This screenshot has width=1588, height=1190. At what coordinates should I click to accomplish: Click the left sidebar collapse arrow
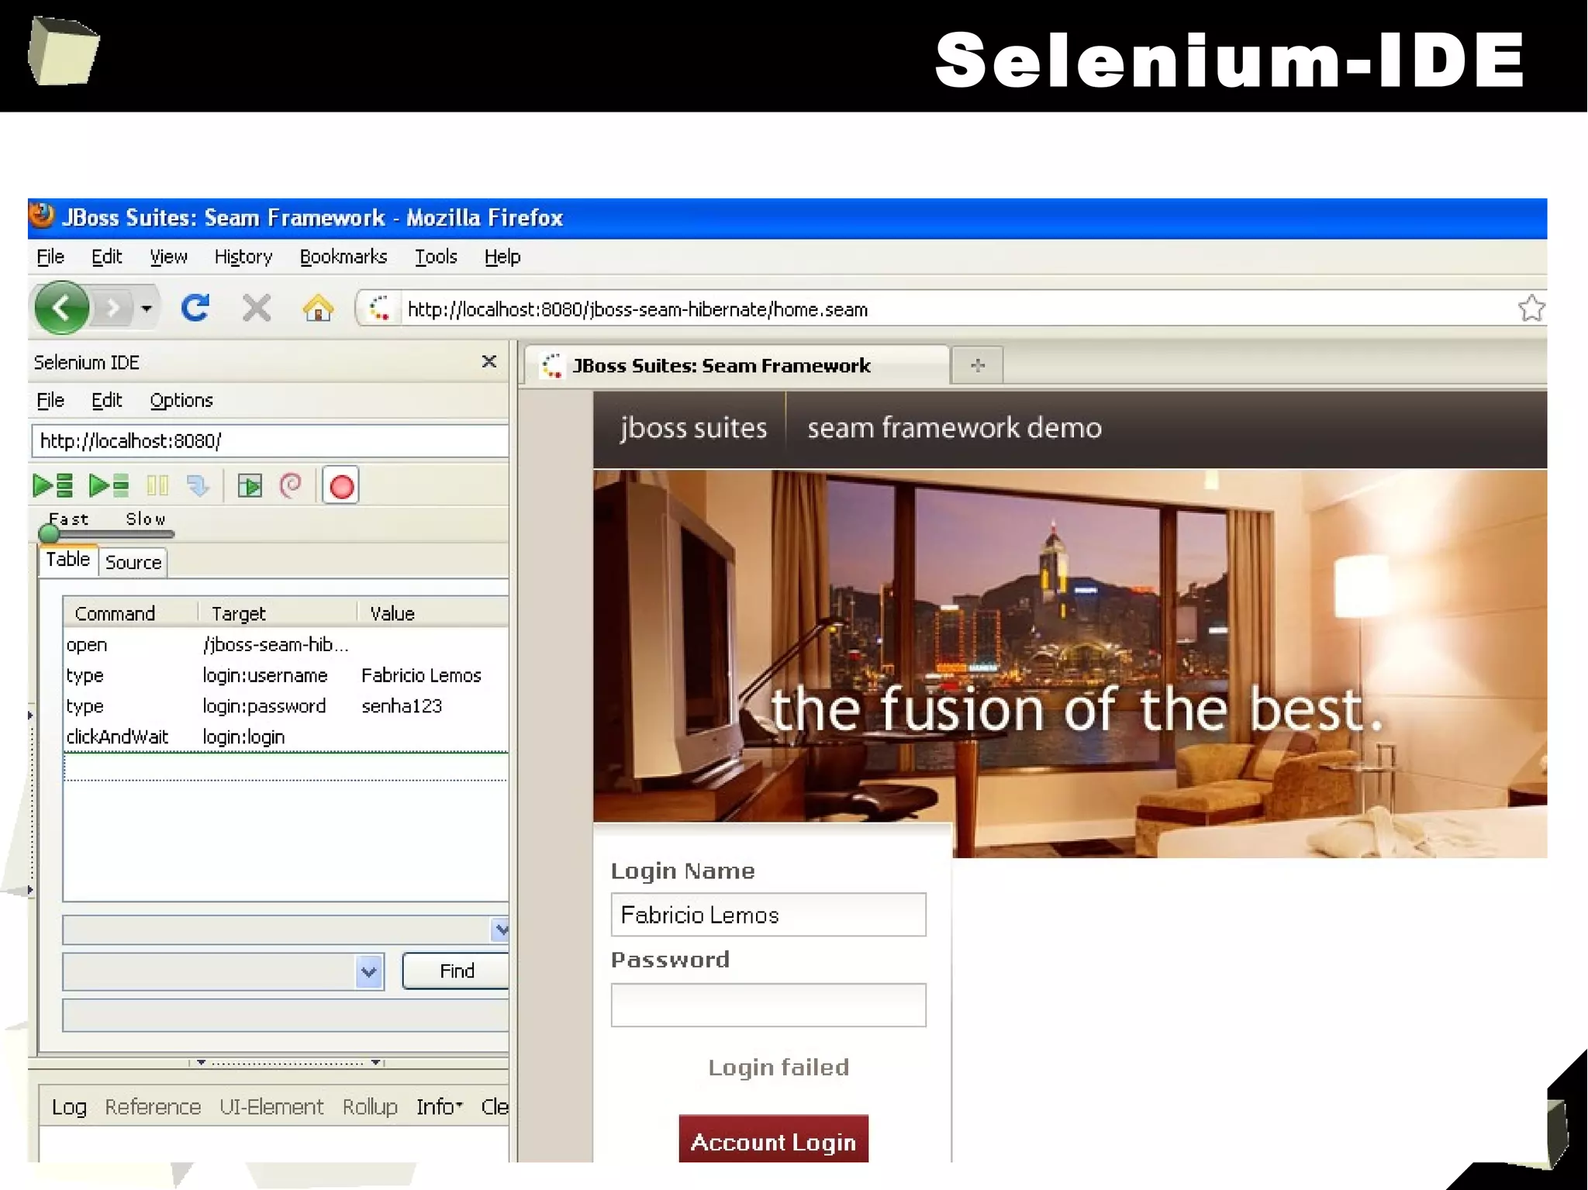pos(30,715)
